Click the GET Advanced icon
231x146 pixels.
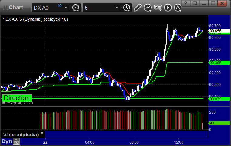pyautogui.click(x=158, y=8)
